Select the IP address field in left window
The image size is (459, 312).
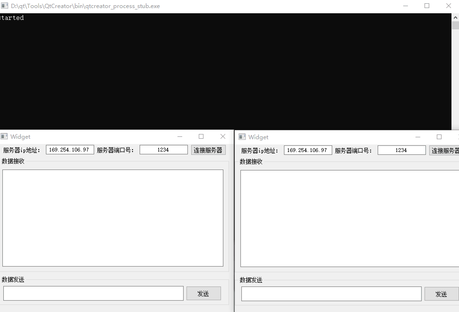click(x=70, y=150)
